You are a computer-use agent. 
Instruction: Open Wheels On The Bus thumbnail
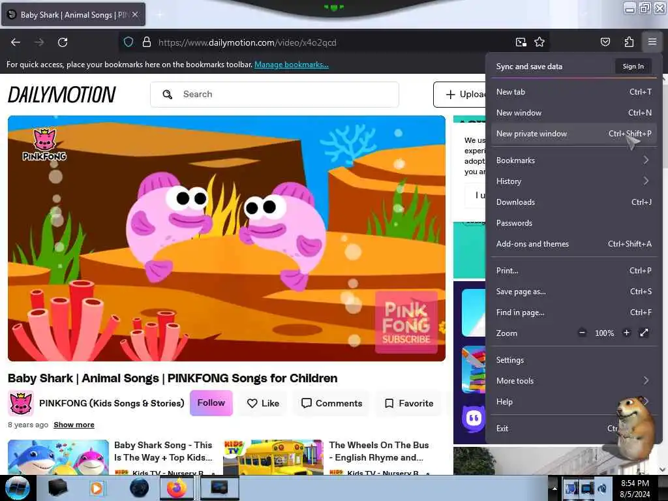coord(273,457)
